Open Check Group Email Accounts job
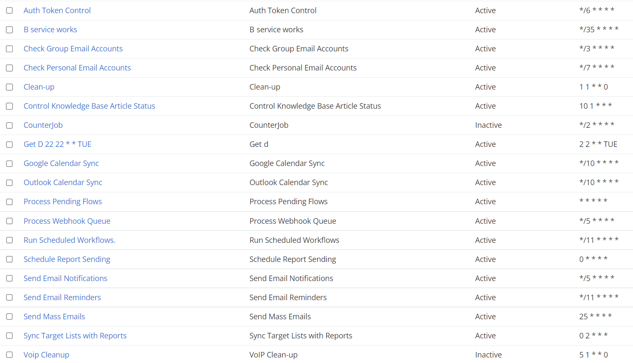633x363 pixels. click(73, 49)
